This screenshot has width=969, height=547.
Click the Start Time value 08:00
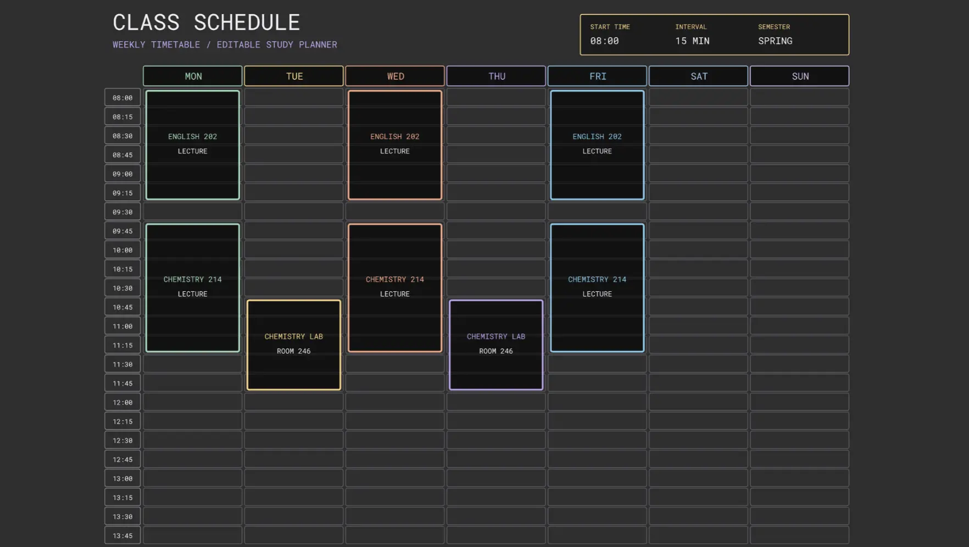coord(604,41)
